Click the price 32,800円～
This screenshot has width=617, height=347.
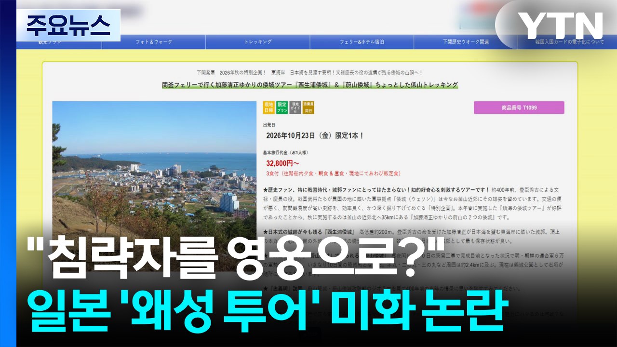pos(282,163)
